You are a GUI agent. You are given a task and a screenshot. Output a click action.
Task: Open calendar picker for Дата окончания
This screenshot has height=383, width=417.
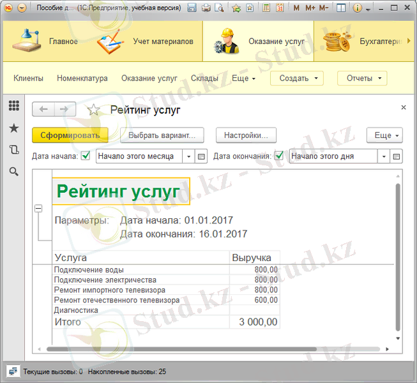[397, 156]
